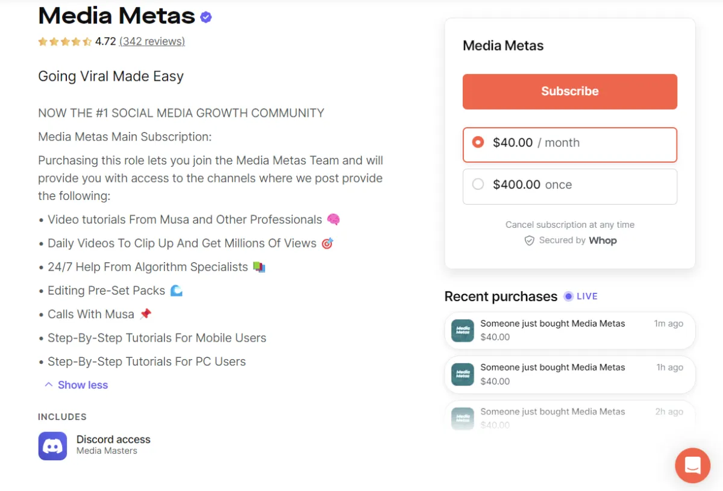The height and width of the screenshot is (491, 723).
Task: Click the verified badge beside Media Metas title
Action: tap(205, 17)
